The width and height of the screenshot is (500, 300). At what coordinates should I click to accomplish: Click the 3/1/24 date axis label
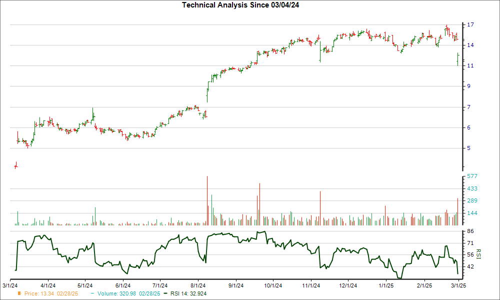10,285
